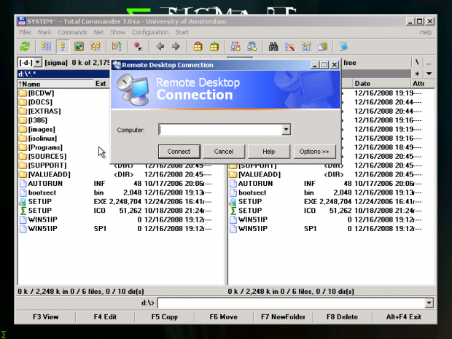Switch to Brief file-names-only view icon
The width and height of the screenshot is (452, 339).
[x=46, y=47]
